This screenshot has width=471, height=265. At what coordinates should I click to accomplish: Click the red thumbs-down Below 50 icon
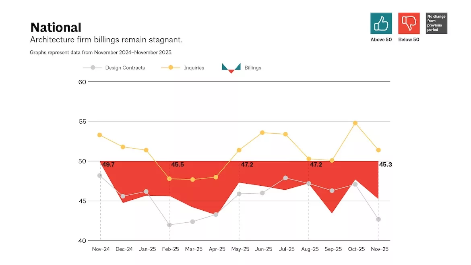click(409, 23)
